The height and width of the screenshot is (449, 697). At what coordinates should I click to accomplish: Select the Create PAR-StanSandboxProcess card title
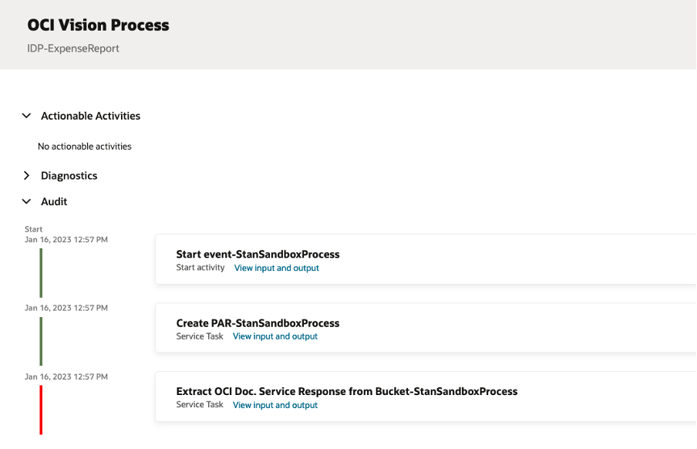[x=258, y=323]
